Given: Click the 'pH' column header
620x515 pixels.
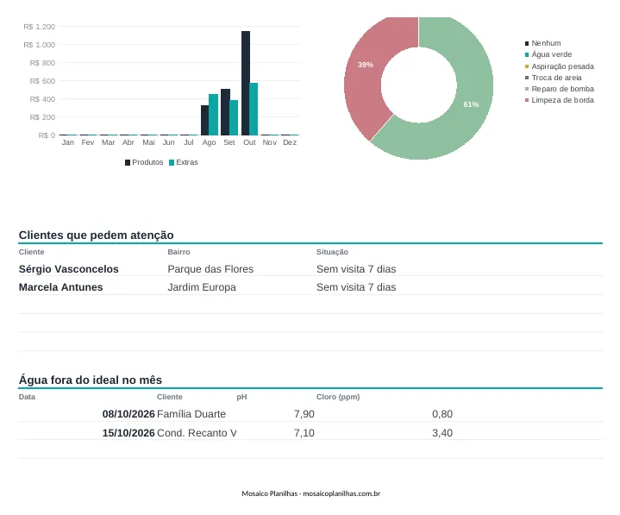Looking at the screenshot, I should click(241, 397).
